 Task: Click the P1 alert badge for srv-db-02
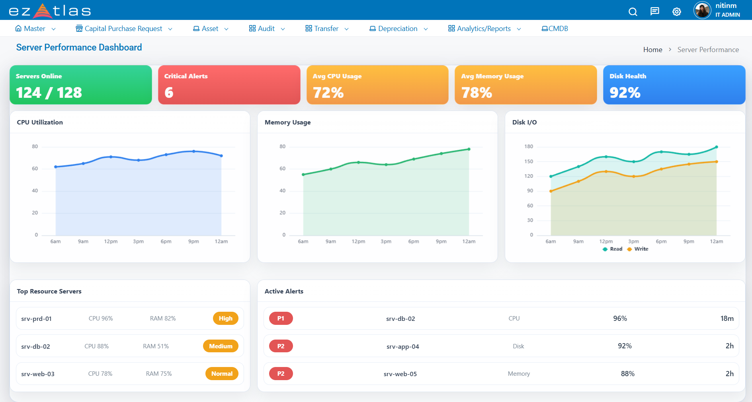click(x=281, y=318)
